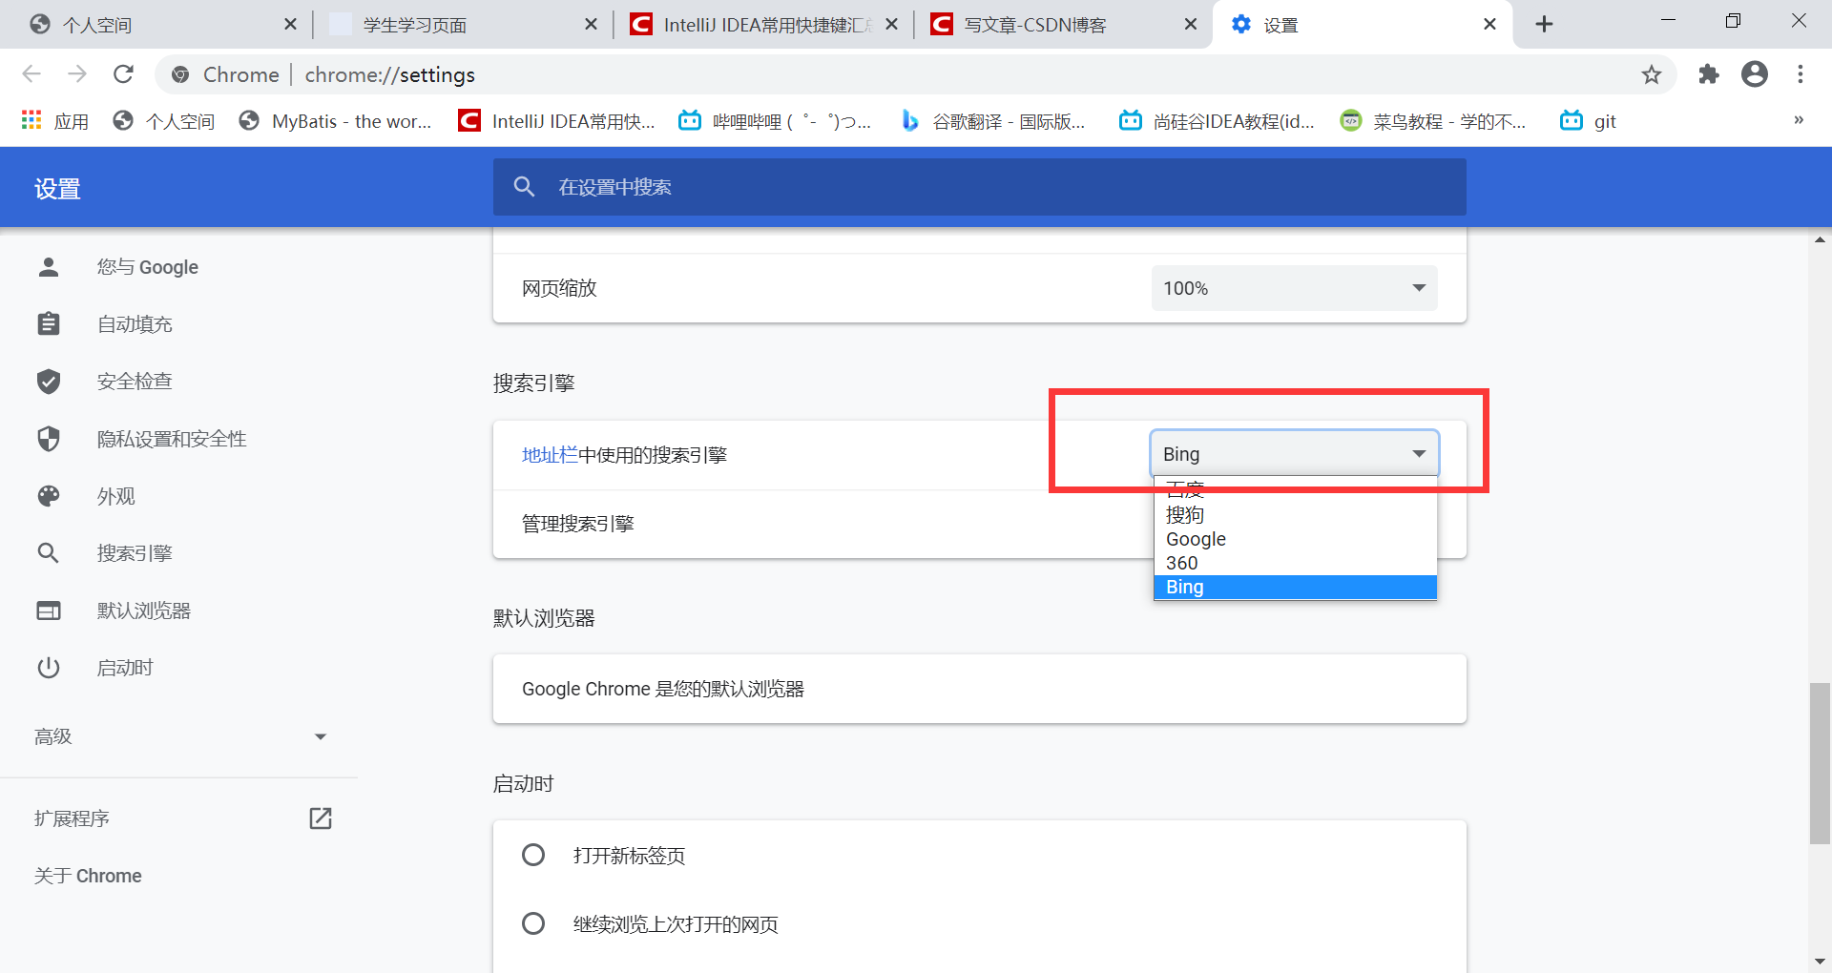Open 谷歌翻译 bookmark
The height and width of the screenshot is (973, 1832).
point(993,121)
